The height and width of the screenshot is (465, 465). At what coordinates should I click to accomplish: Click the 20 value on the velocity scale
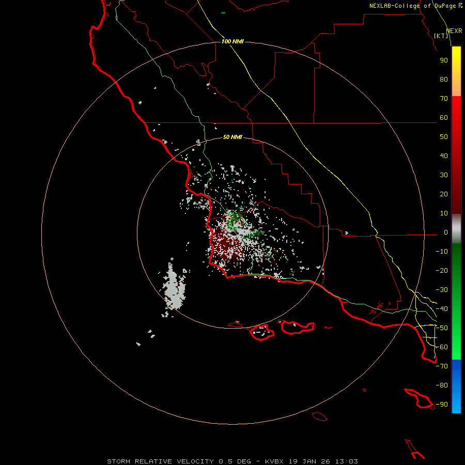tap(444, 194)
